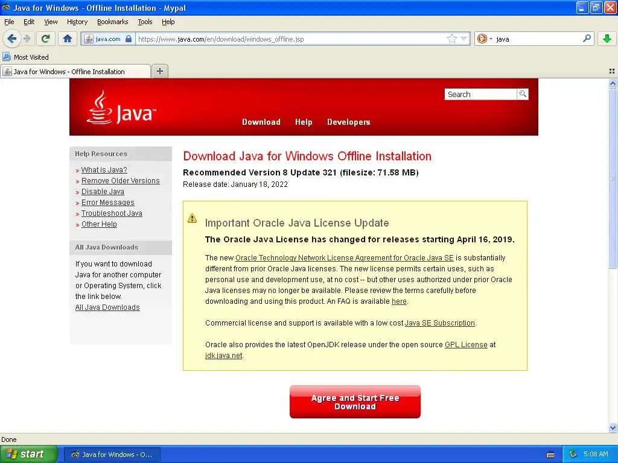This screenshot has height=463, width=618.
Task: Open a new tab with the plus button
Action: coord(159,71)
